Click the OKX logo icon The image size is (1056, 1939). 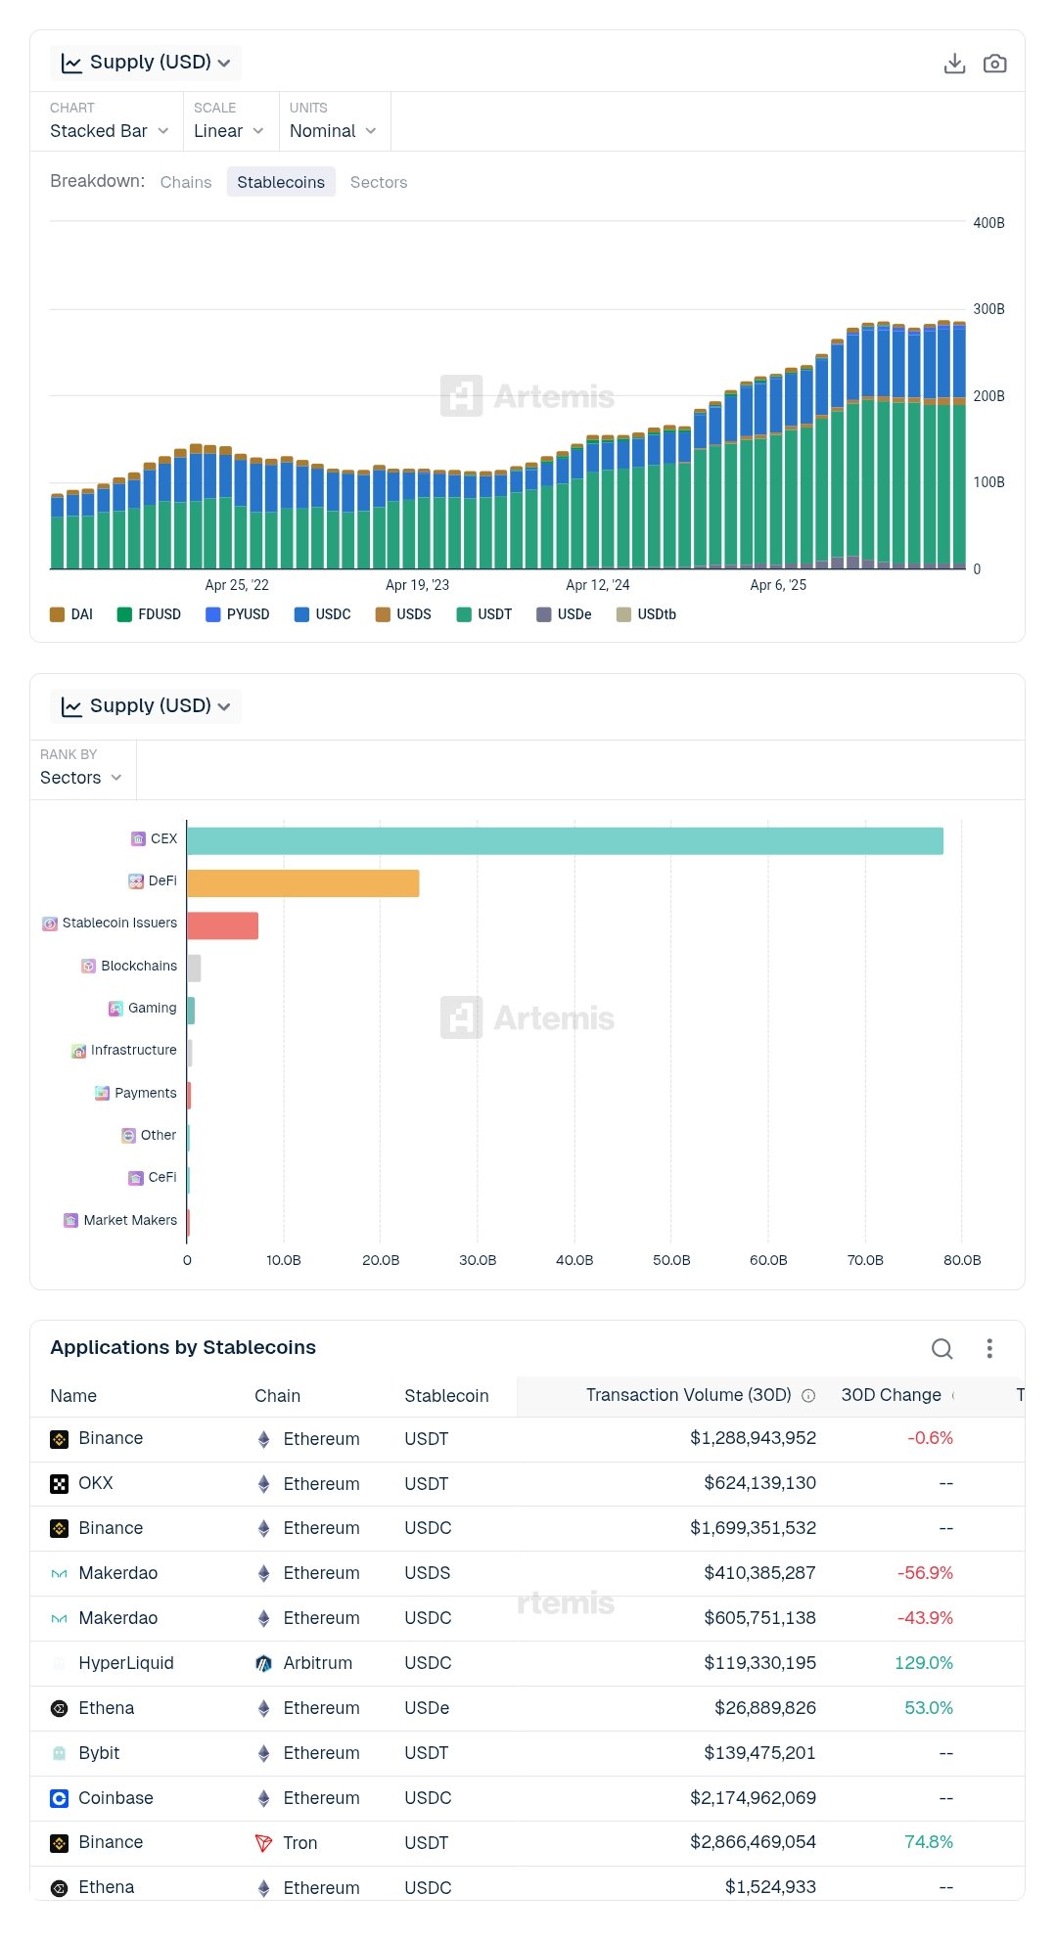[x=60, y=1483]
